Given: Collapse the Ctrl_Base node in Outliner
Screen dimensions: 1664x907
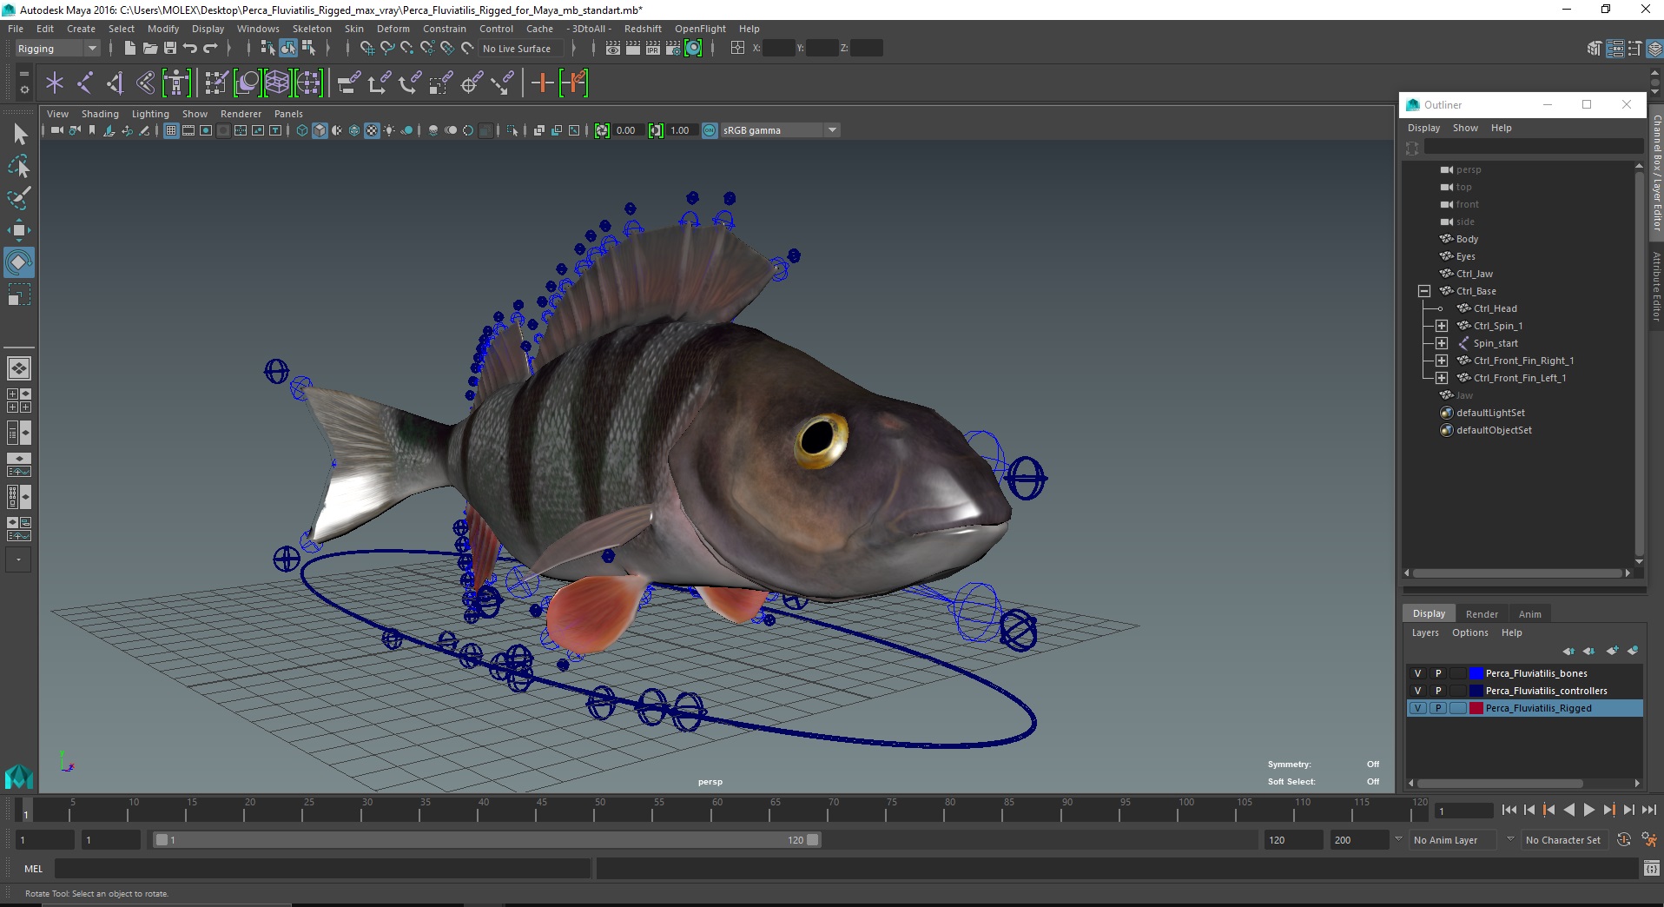Looking at the screenshot, I should pos(1423,291).
